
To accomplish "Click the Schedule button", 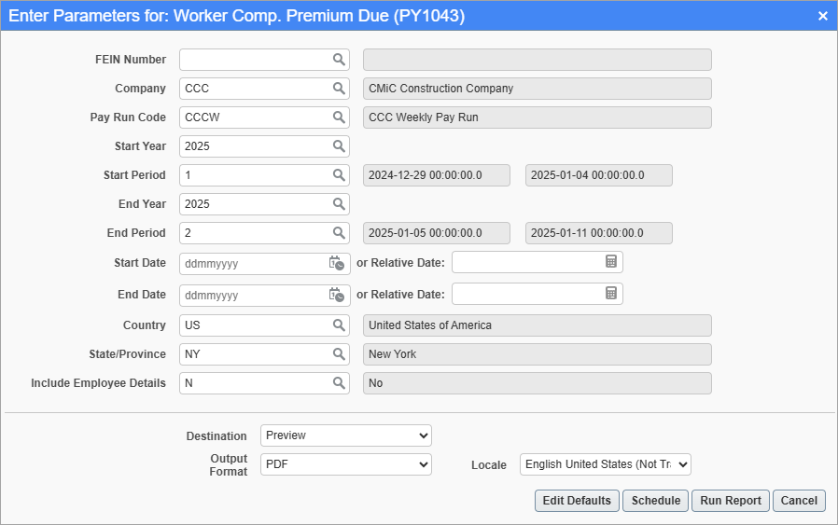I will pyautogui.click(x=655, y=501).
